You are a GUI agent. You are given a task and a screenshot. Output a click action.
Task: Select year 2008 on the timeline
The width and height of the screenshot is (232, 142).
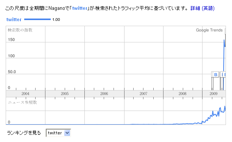[x=182, y=94]
